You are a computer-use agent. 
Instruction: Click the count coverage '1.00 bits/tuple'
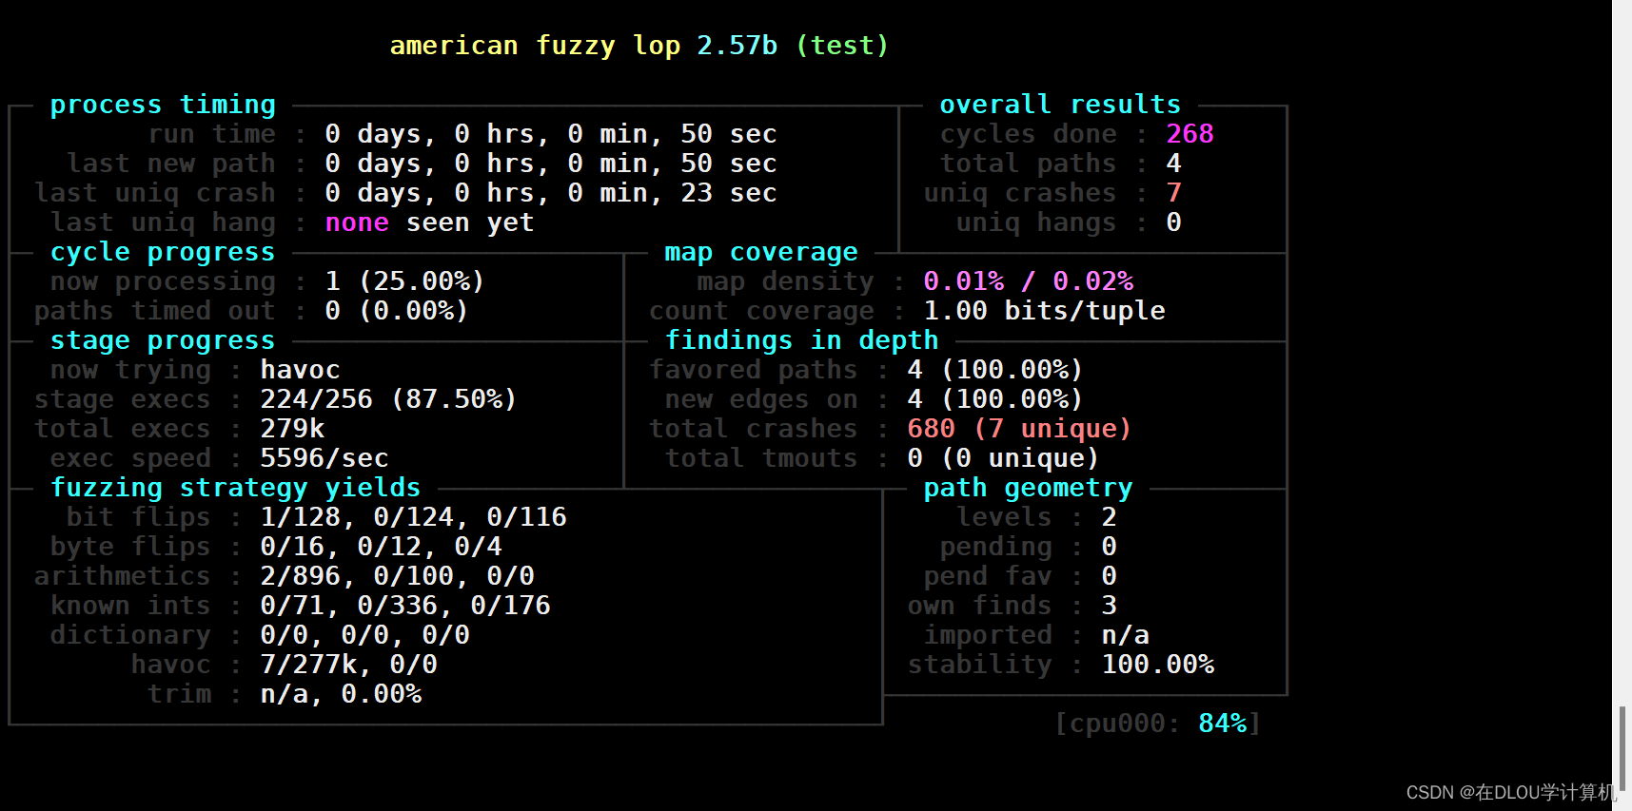pyautogui.click(x=1044, y=311)
